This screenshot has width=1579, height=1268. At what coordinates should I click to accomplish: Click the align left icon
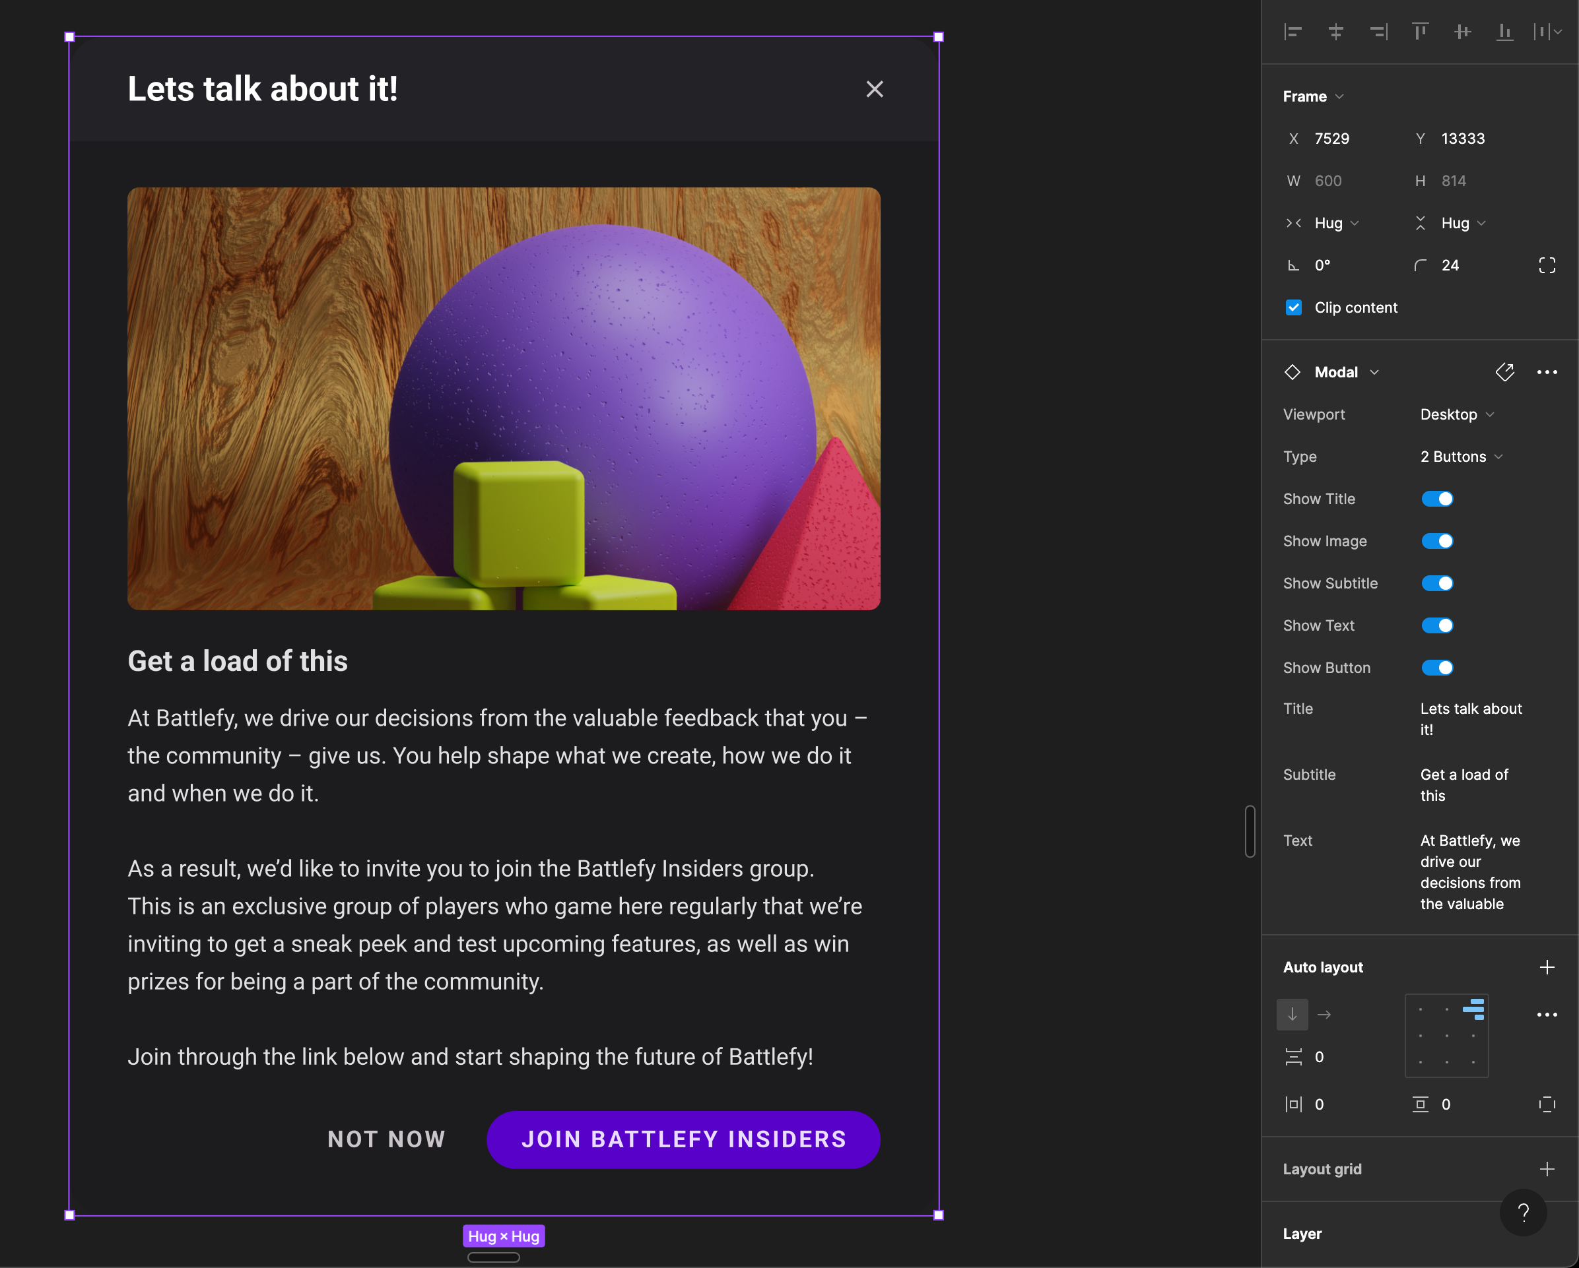pos(1293,32)
